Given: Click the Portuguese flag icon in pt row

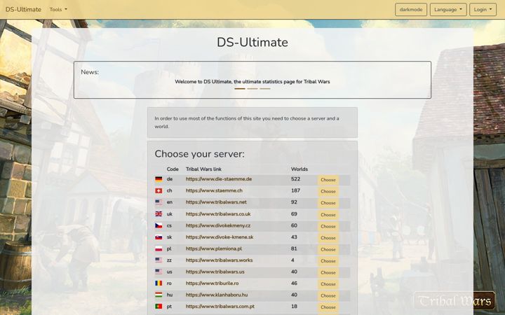Looking at the screenshot, I should [x=159, y=307].
